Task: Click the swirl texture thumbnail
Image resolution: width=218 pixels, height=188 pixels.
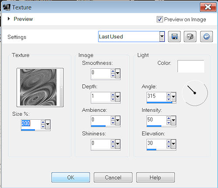Action: pos(38,87)
